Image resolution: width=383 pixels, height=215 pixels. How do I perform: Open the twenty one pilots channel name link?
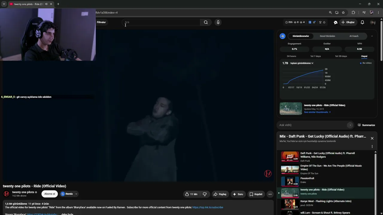(23, 192)
